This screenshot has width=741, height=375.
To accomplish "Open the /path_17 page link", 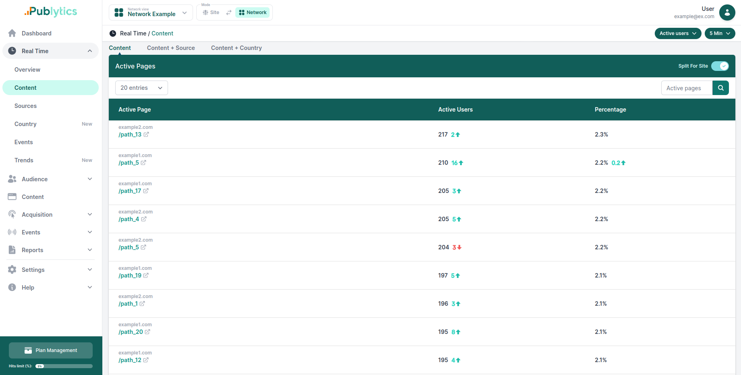I will 130,191.
